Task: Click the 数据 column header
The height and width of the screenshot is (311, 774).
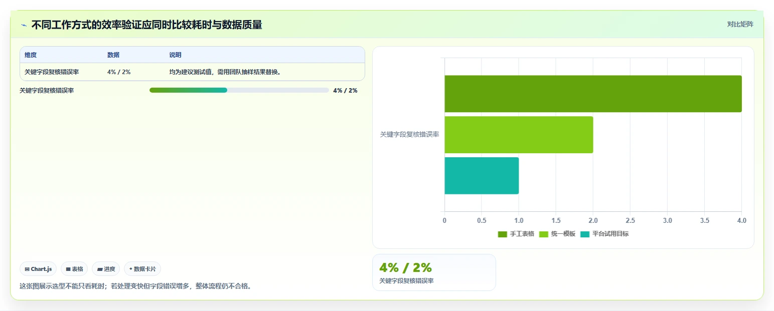Action: tap(113, 55)
